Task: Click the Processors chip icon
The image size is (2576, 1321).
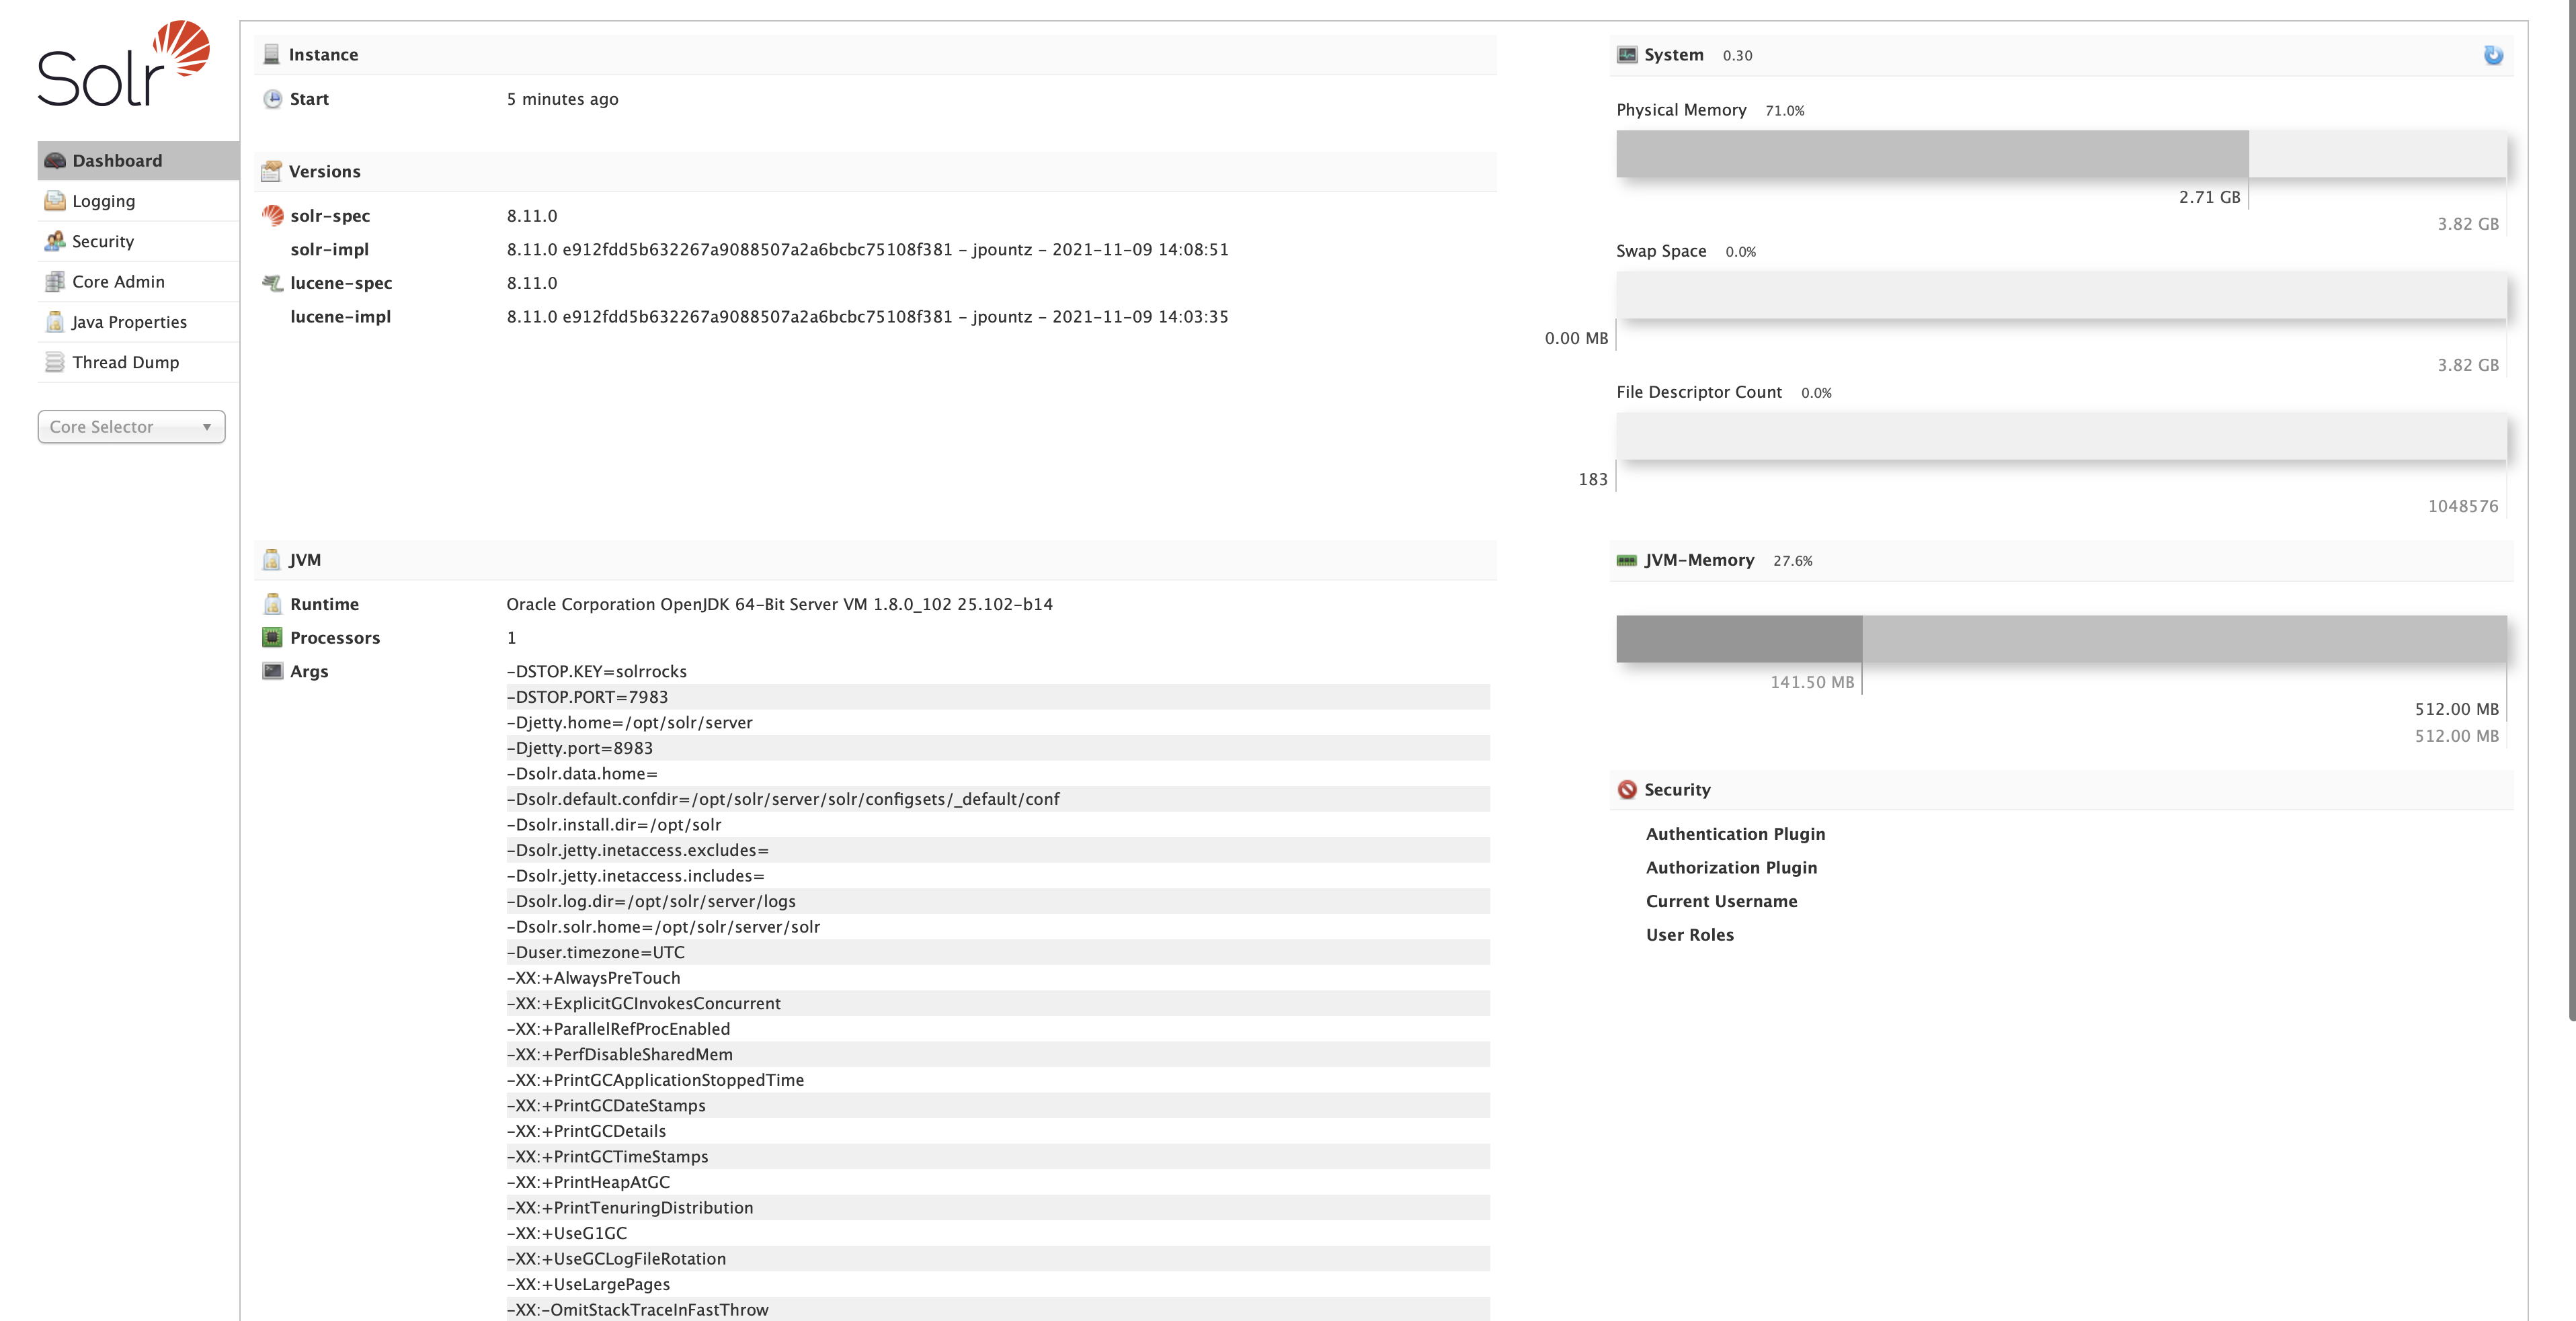Action: (272, 638)
